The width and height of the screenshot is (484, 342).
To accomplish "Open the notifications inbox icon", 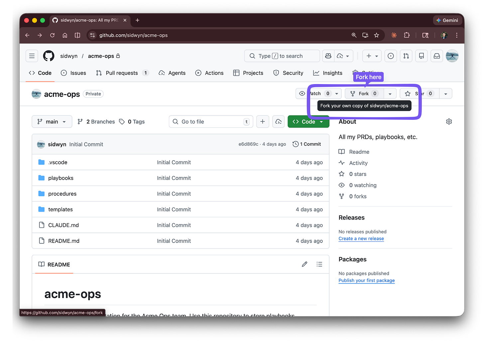I will click(437, 56).
